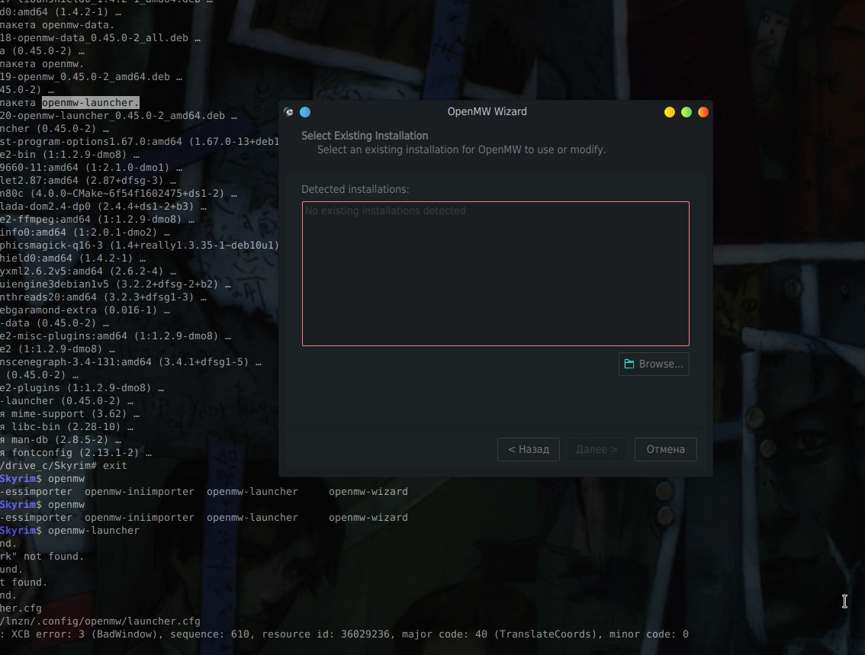Click the 'Далее >' next button
Screen dimensions: 865x655
click(x=597, y=449)
